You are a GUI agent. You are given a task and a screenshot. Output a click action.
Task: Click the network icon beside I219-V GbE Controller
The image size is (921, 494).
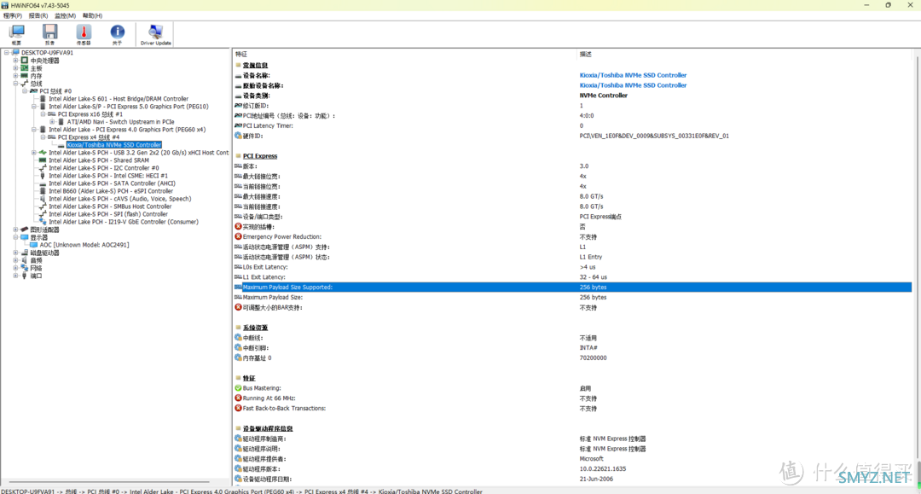tap(43, 222)
